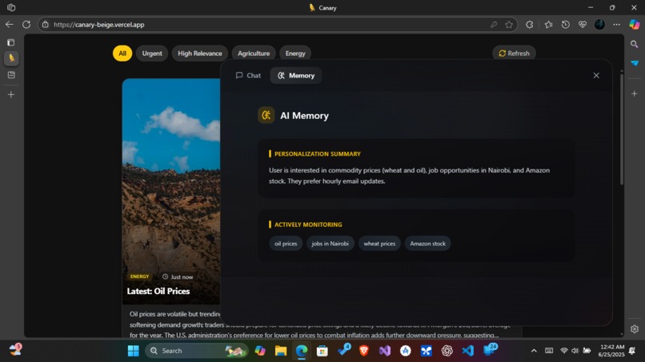Switch to the Chat tab
This screenshot has width=645, height=362.
click(248, 75)
